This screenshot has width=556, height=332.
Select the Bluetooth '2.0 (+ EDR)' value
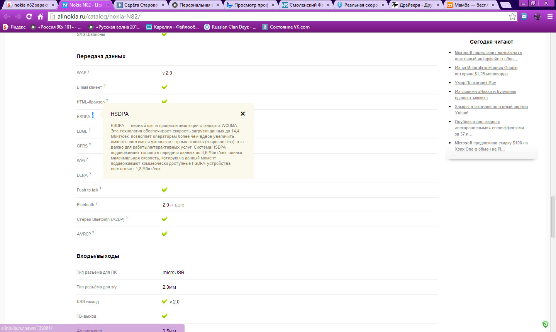click(173, 205)
